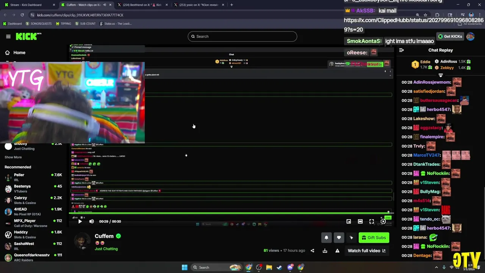Open Queenofdarknesstv's recommended channel

coord(33,257)
